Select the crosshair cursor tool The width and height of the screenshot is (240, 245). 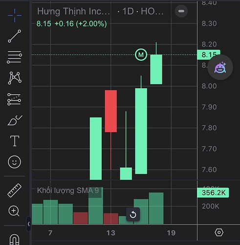coord(15,15)
